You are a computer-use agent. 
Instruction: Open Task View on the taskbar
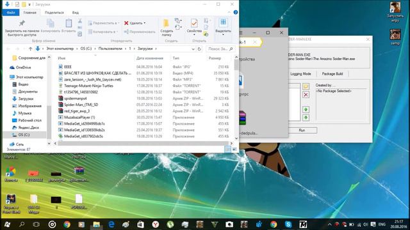tap(37, 224)
